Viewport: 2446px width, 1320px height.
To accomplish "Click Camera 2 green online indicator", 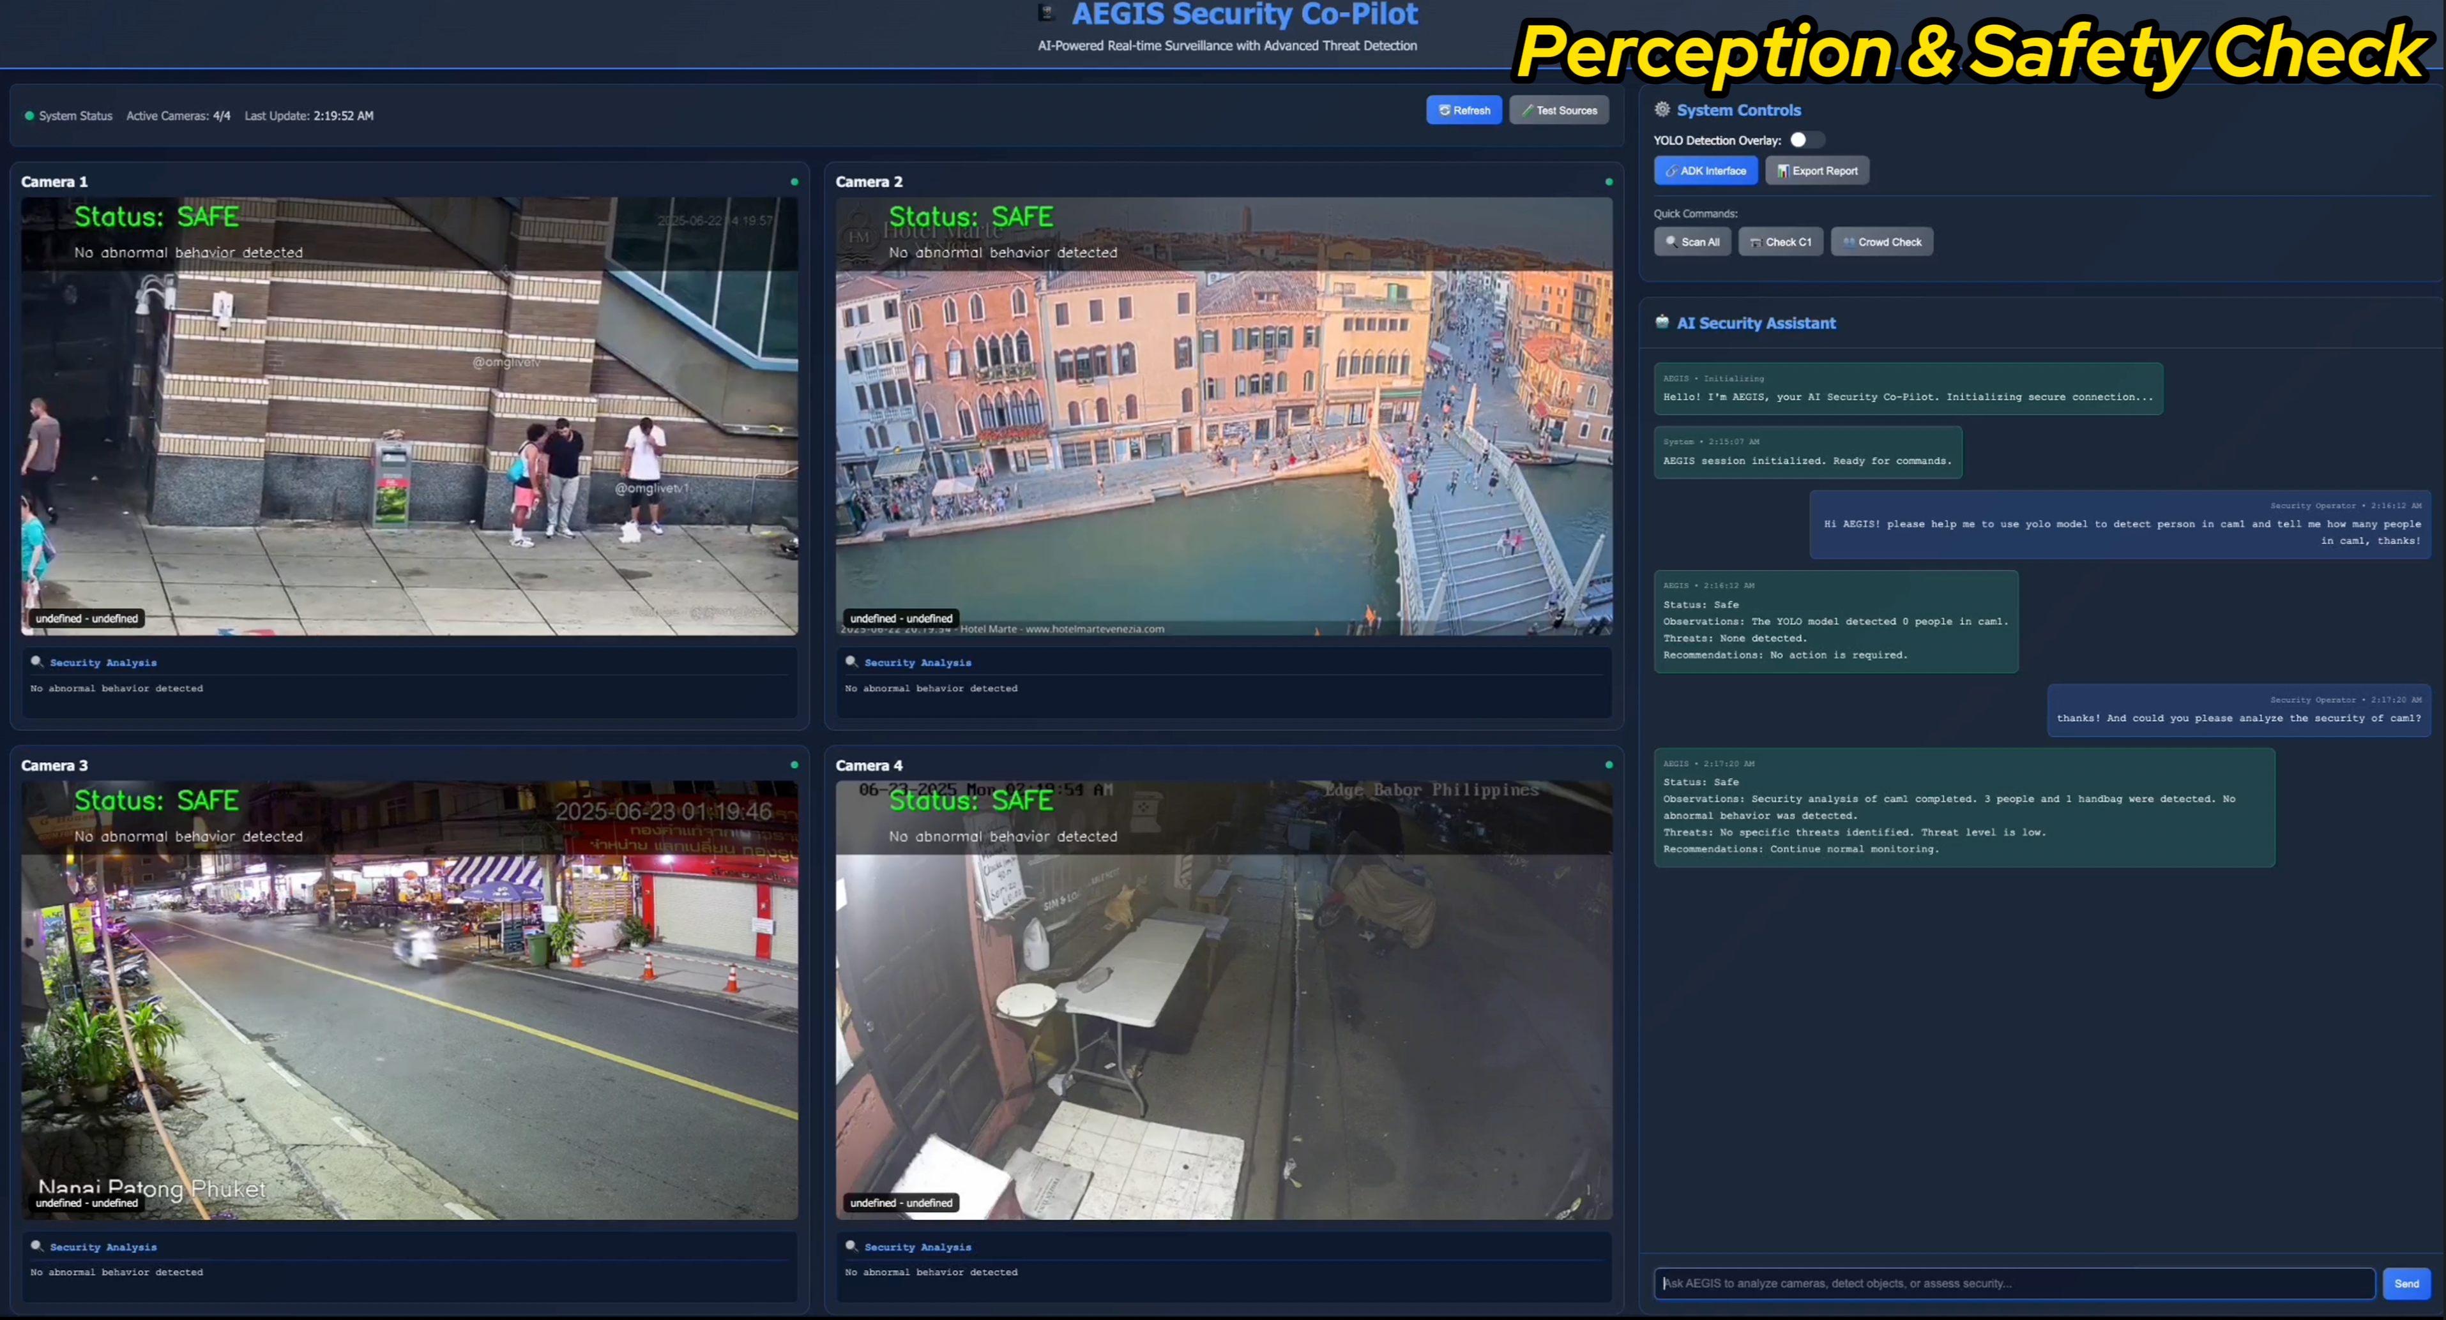I will [x=1609, y=181].
